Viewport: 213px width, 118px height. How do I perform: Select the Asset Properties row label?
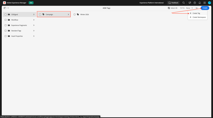(x=17, y=36)
